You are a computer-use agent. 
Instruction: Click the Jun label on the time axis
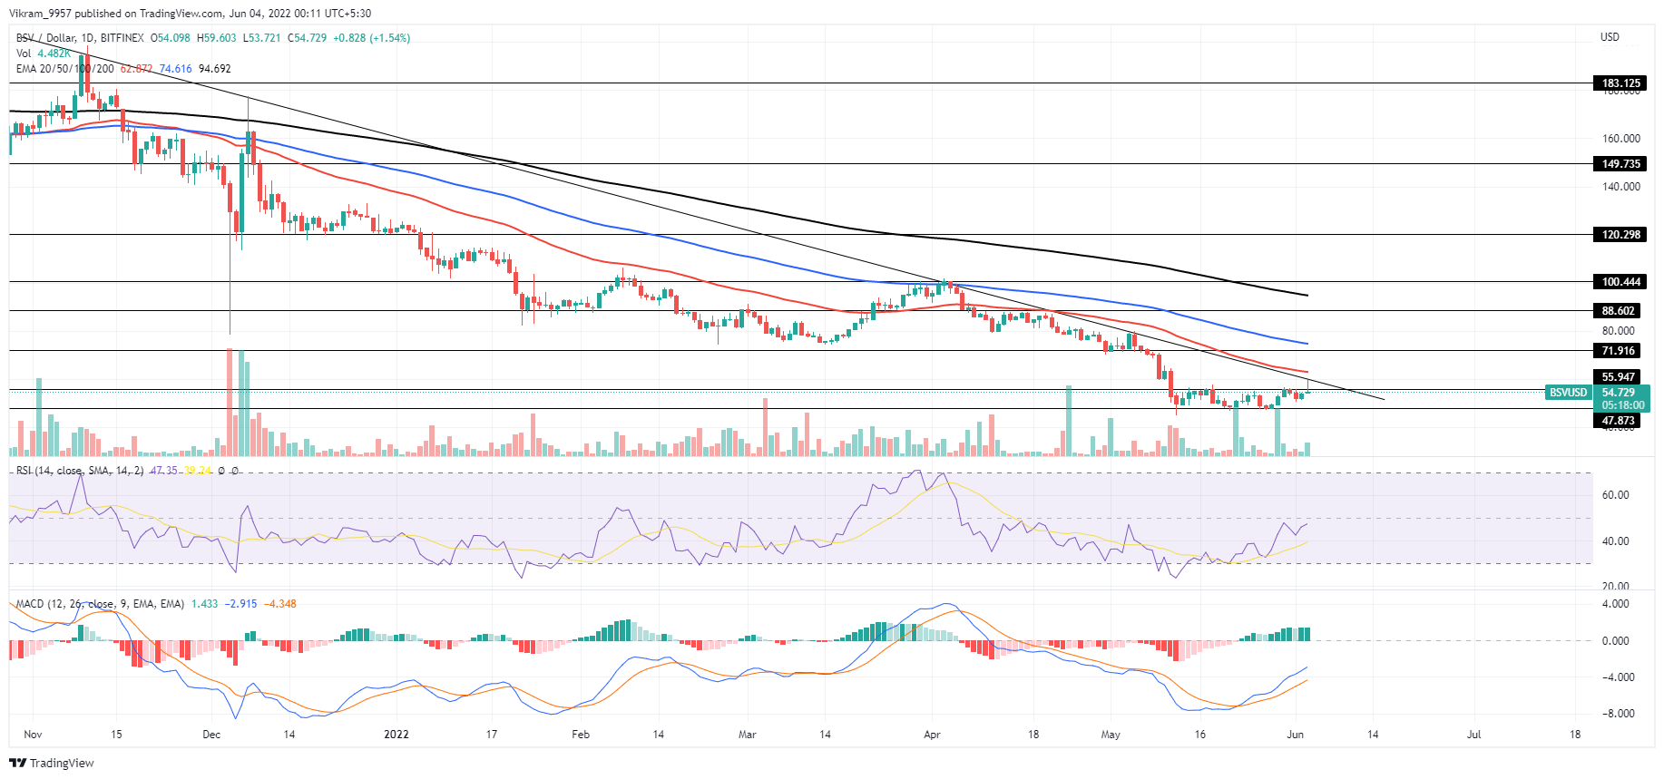coord(1295,735)
